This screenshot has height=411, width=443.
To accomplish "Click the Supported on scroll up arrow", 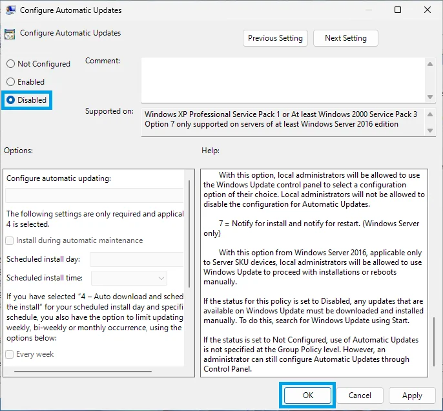I will click(x=431, y=114).
